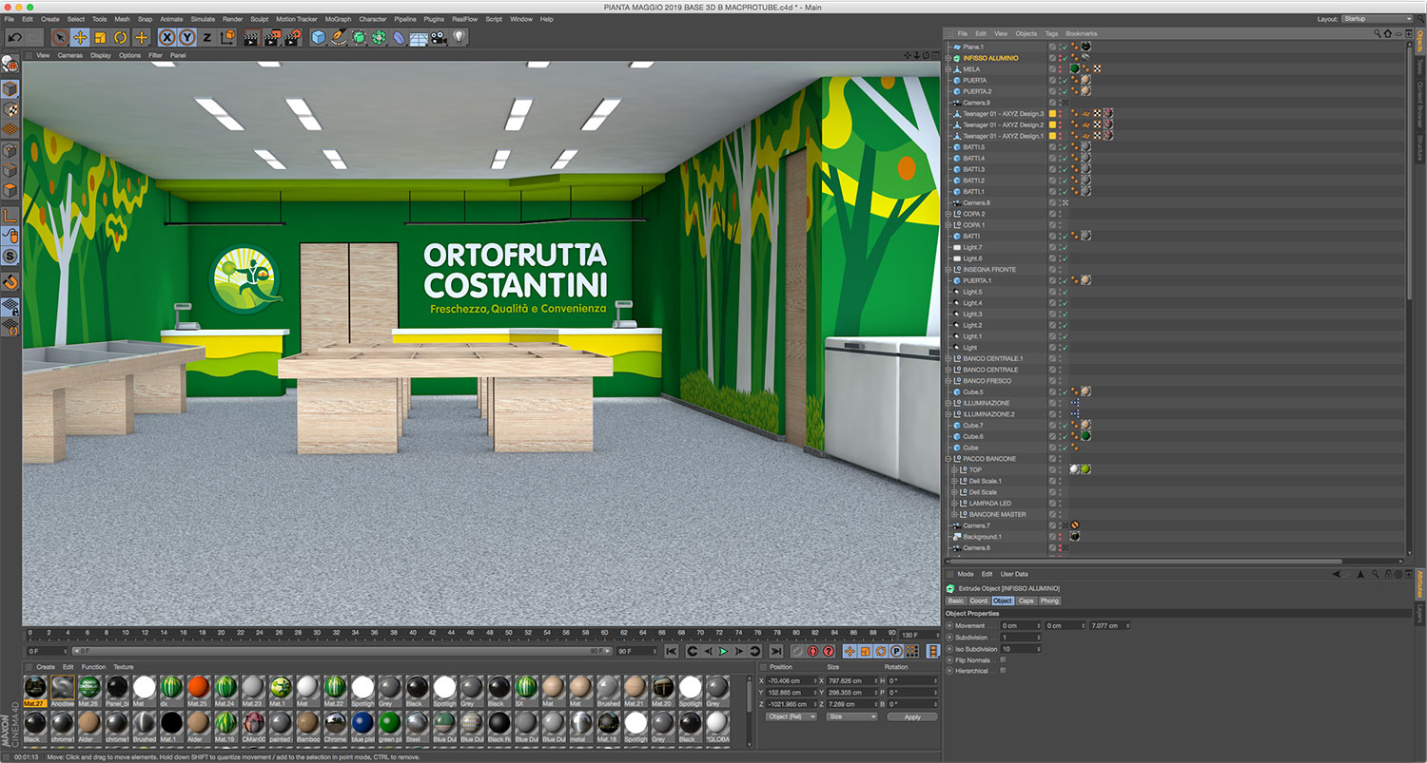Viewport: 1427px width, 763px height.
Task: Open the Render menu
Action: tap(233, 19)
